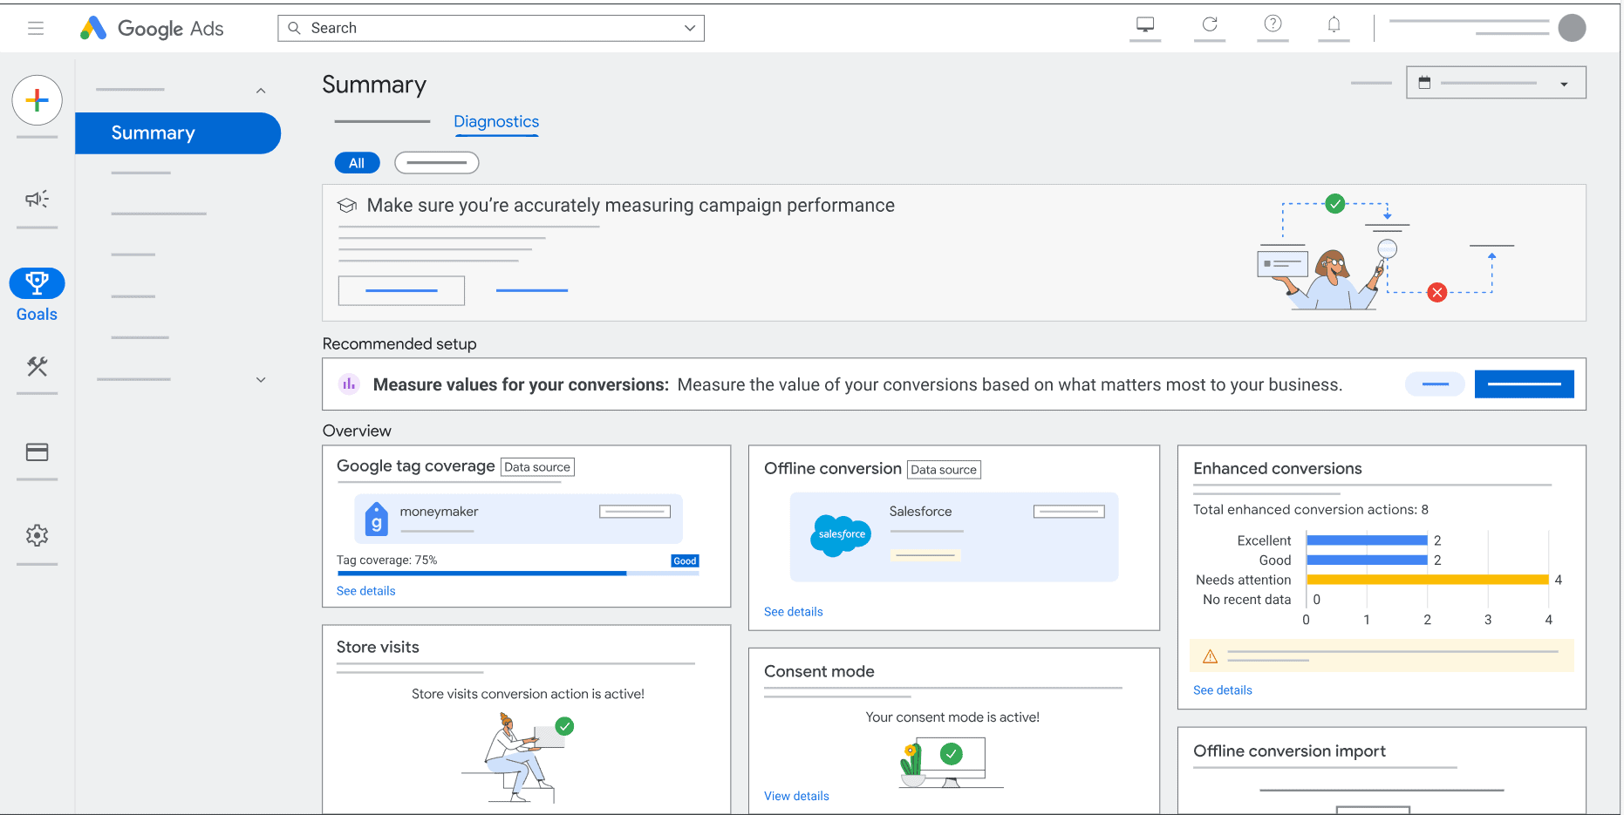Click the Excellent bar in the chart
This screenshot has height=815, width=1624.
coord(1367,540)
